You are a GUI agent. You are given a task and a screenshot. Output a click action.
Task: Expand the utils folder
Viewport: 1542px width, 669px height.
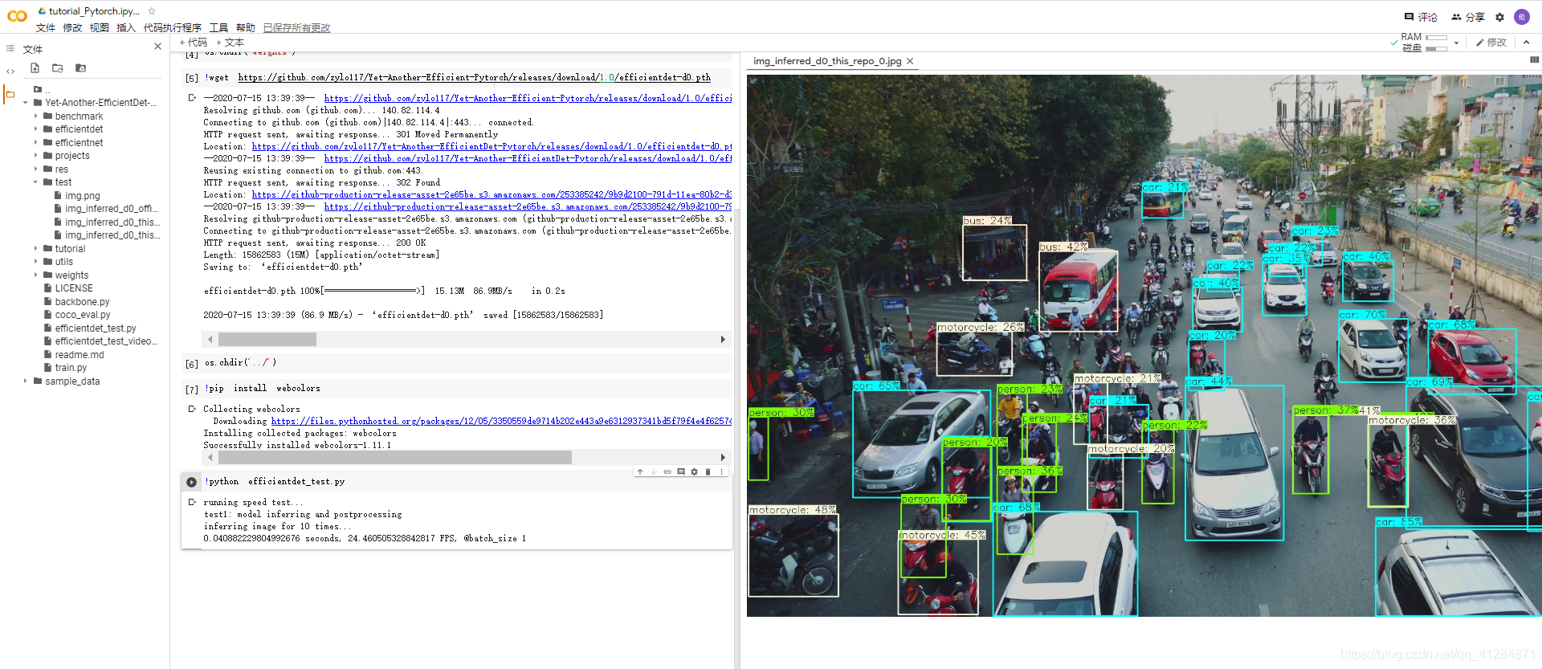(x=36, y=262)
